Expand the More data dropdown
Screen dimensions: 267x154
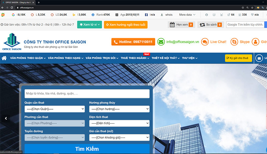(187, 15)
